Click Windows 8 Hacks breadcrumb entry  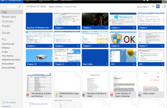click(70, 7)
